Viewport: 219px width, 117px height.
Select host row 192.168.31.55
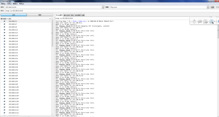click(x=26, y=61)
